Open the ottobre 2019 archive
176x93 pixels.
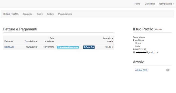(141, 70)
